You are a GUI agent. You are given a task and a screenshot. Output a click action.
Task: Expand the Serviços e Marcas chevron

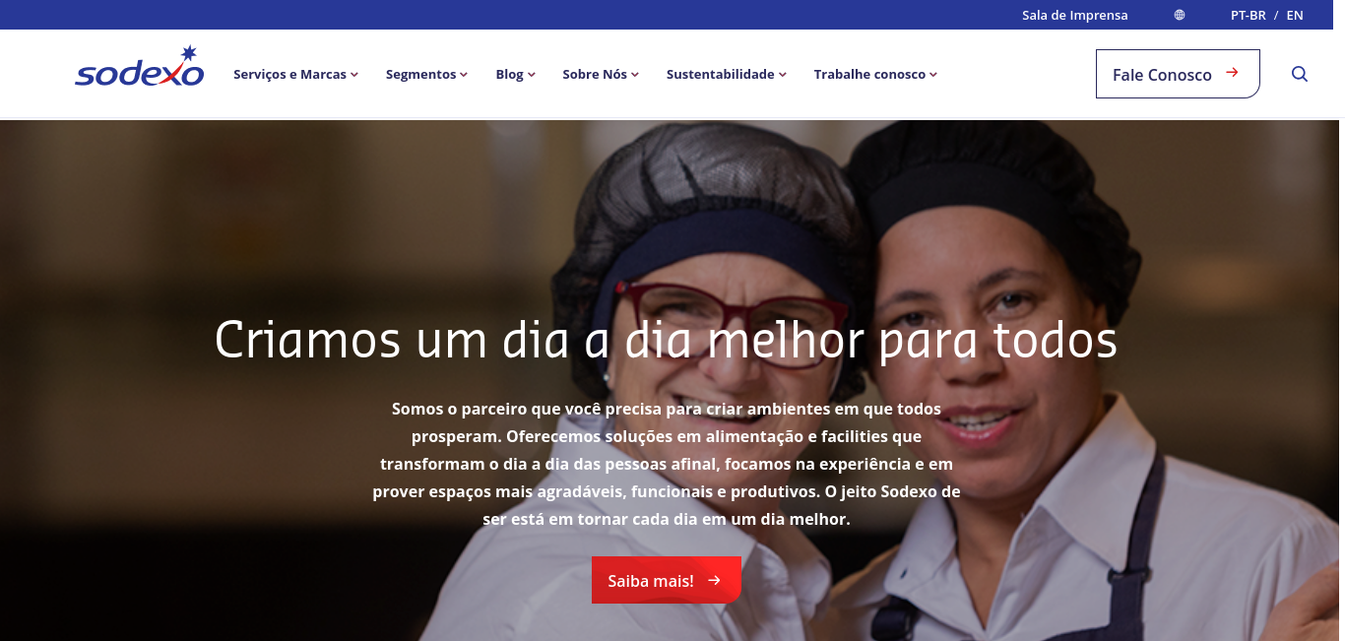pos(354,75)
